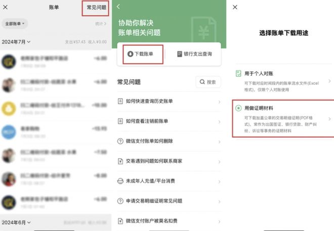Open 申请交易明细证明常见问题
The image size is (334, 231).
pos(169,201)
